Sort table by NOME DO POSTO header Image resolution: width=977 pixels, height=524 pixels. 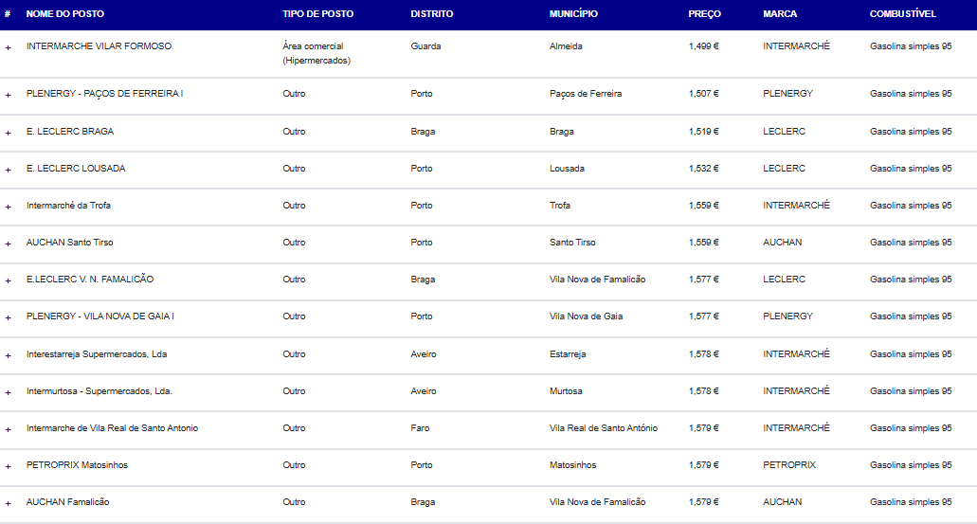[65, 14]
